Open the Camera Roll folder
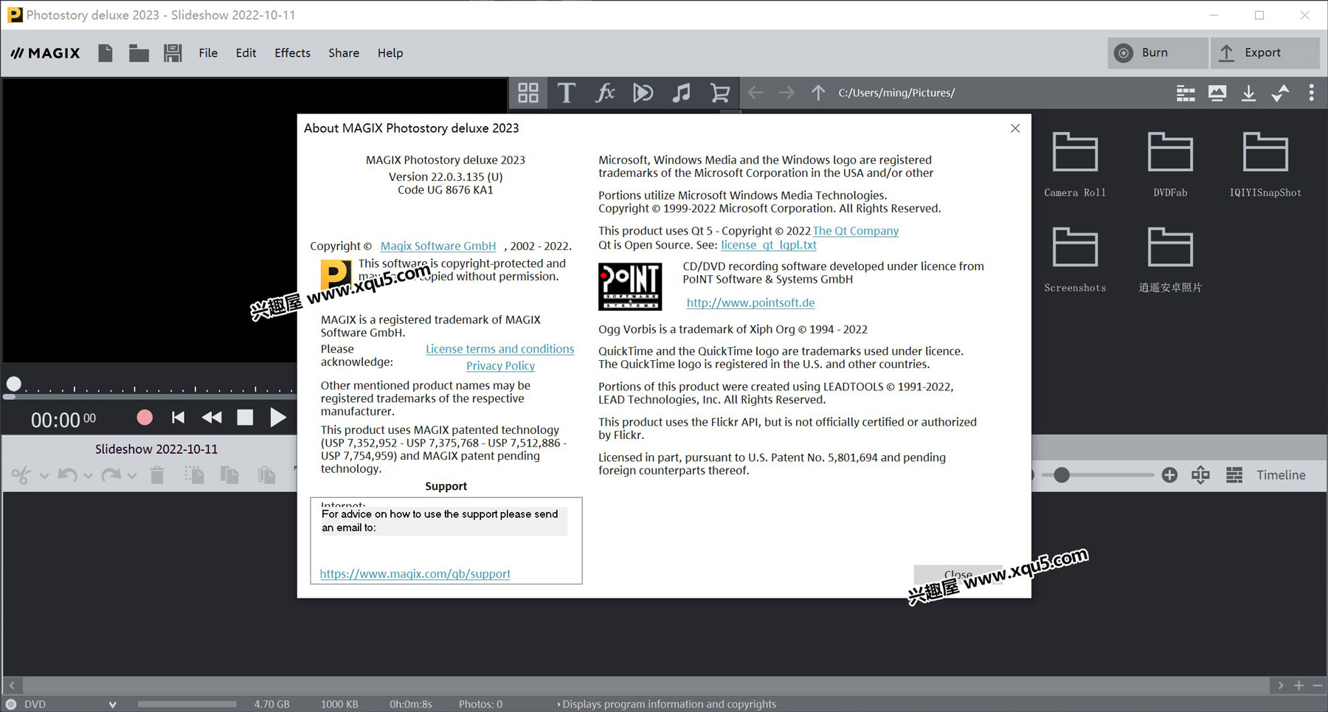The height and width of the screenshot is (712, 1328). pyautogui.click(x=1075, y=165)
